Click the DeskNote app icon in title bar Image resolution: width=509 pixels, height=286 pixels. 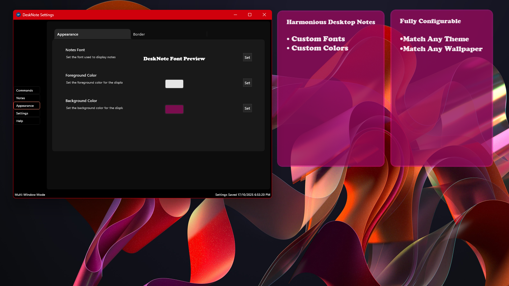click(x=18, y=15)
